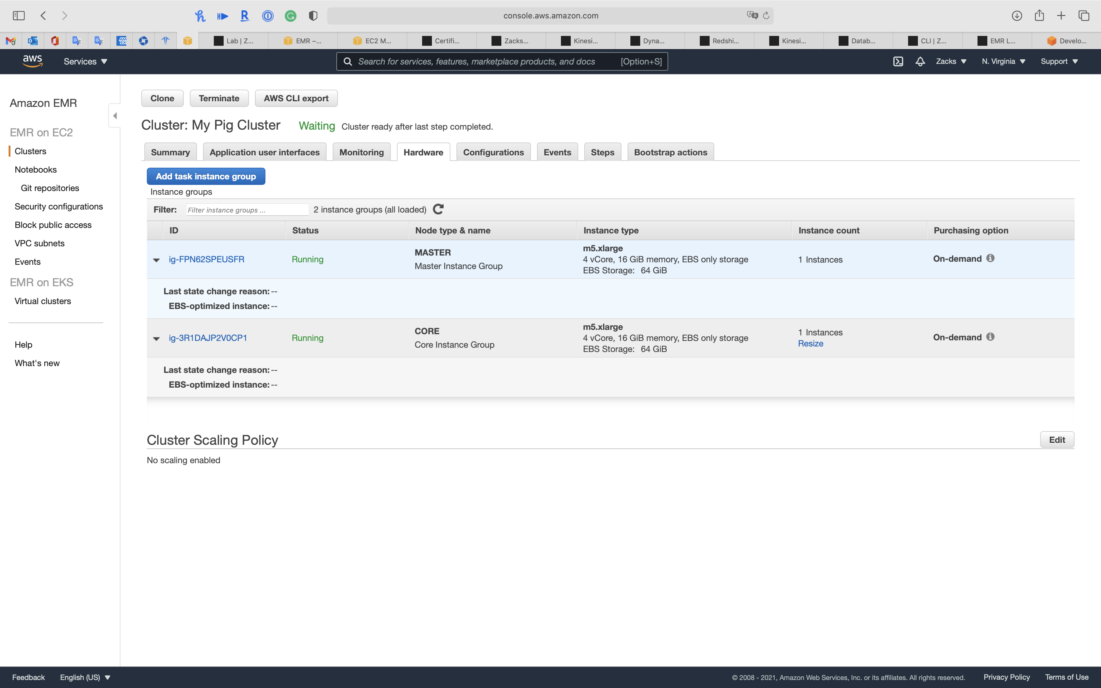Collapse the Amazon EMR sidebar arrow
This screenshot has width=1101, height=688.
pos(115,115)
